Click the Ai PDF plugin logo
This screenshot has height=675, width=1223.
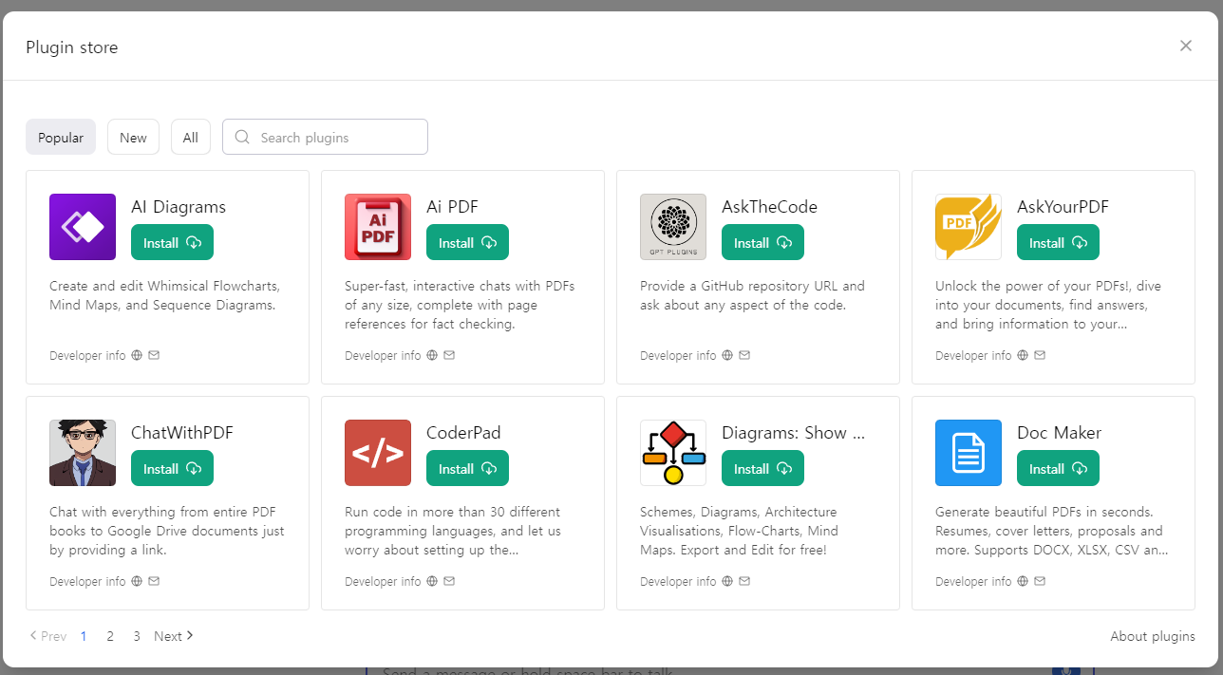[378, 227]
